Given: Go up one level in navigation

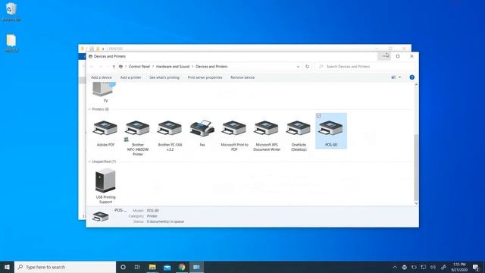Looking at the screenshot, I should 114,67.
